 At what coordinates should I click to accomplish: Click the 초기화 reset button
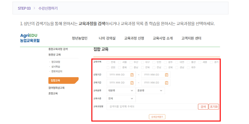[x=214, y=107]
